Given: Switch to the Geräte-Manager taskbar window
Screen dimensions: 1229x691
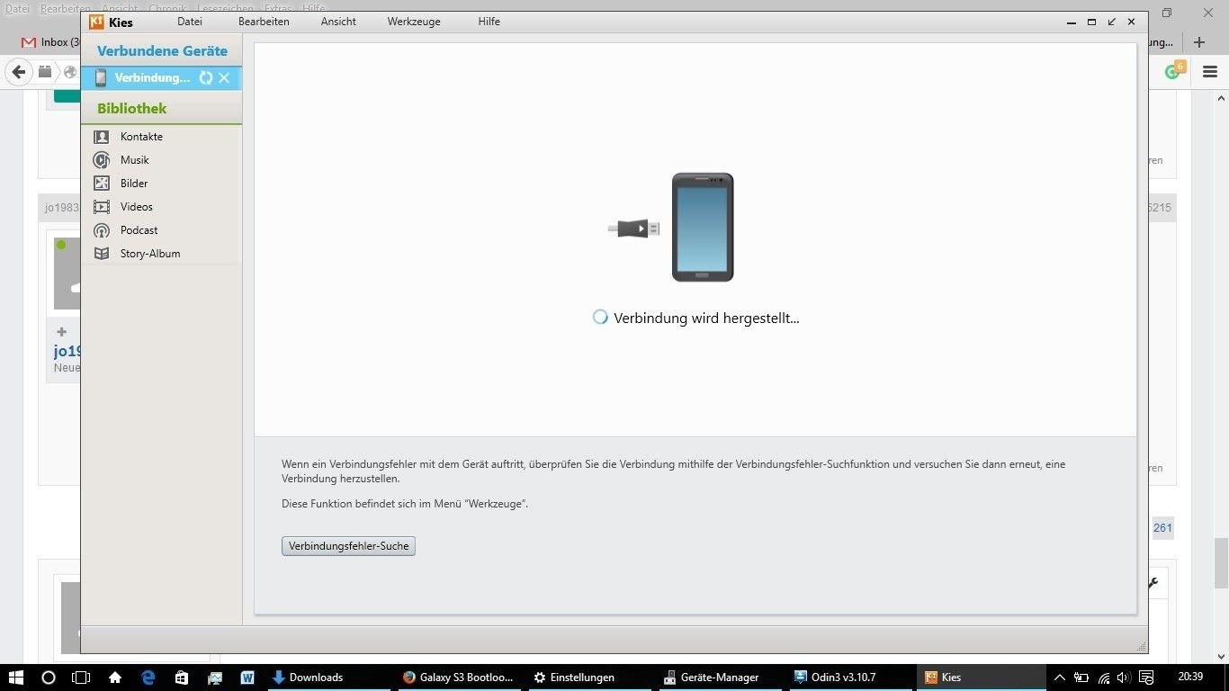Looking at the screenshot, I should tap(720, 678).
